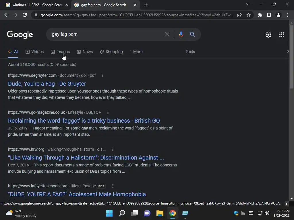The width and height of the screenshot is (294, 220).
Task: Open the network tray icon
Action: click(x=260, y=213)
